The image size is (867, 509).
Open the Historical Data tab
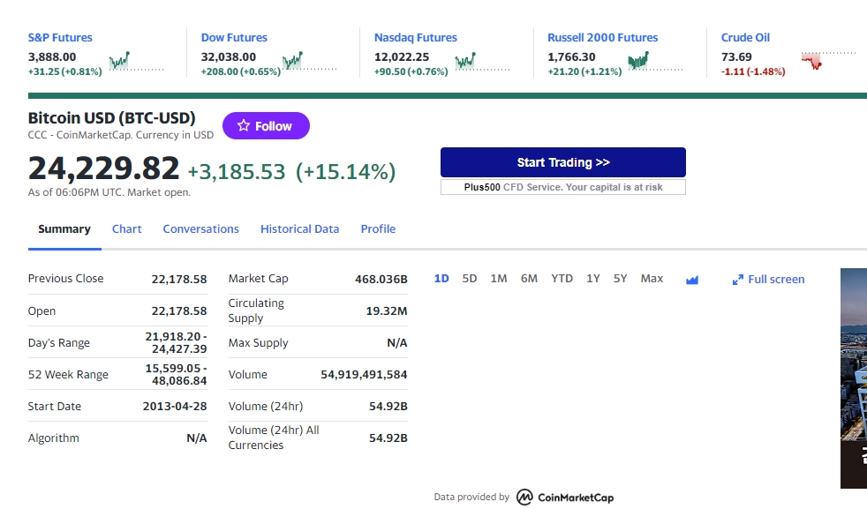pyautogui.click(x=299, y=228)
